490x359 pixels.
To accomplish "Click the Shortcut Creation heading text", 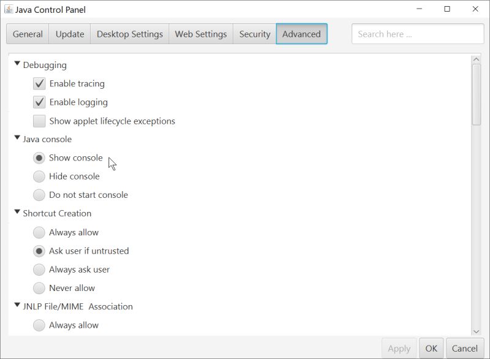I will 57,213.
